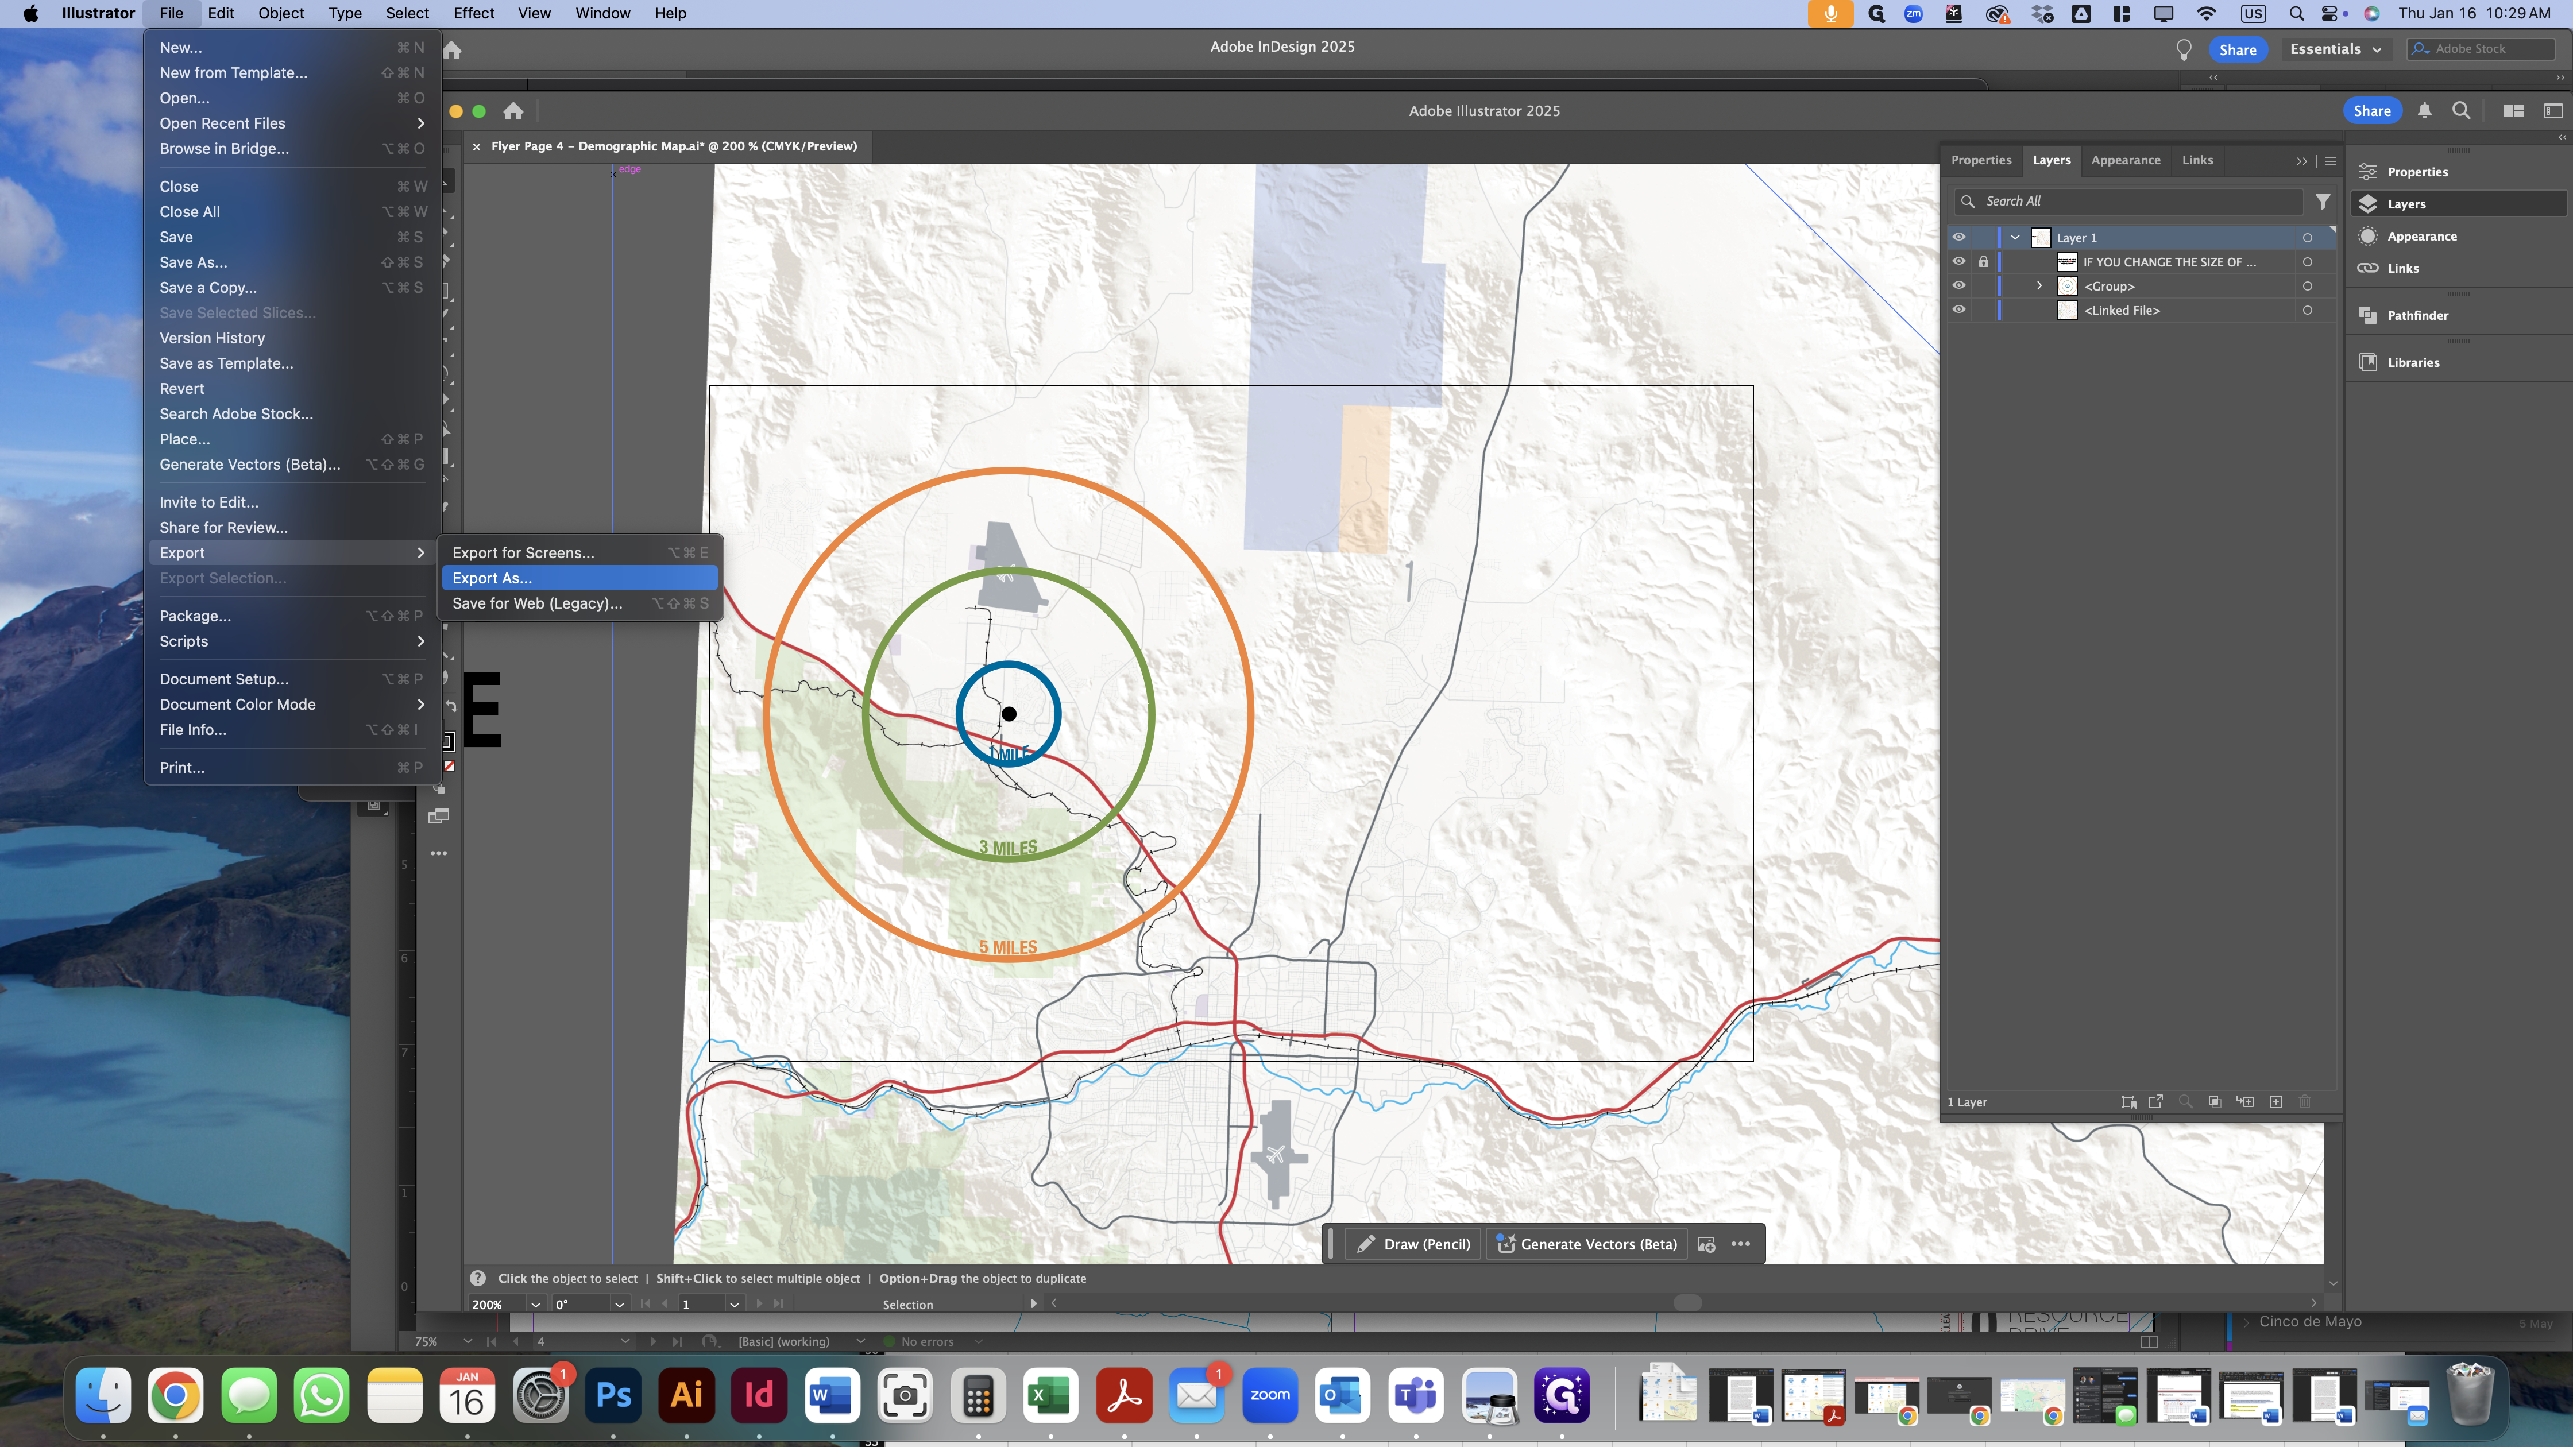Click target circle for <Linked File>
Viewport: 2573px width, 1447px height.
(x=2307, y=311)
